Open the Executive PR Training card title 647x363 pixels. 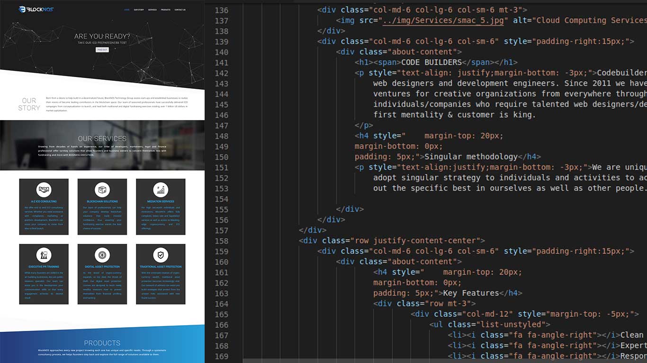(44, 267)
